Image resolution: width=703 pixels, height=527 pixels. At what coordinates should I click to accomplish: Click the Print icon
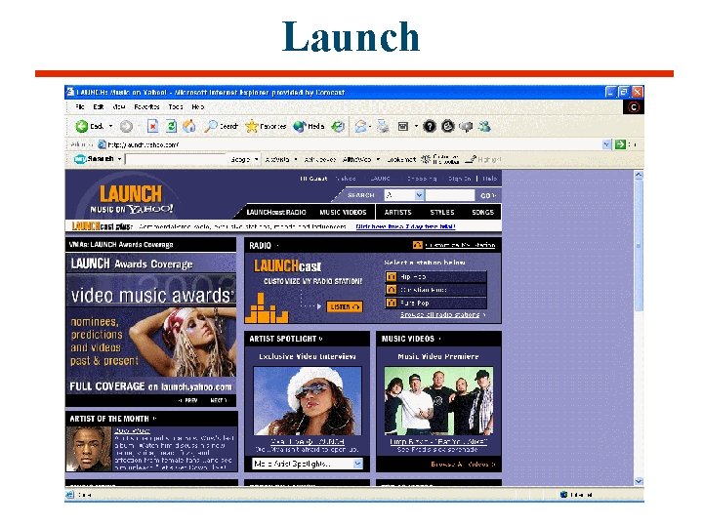pos(383,126)
